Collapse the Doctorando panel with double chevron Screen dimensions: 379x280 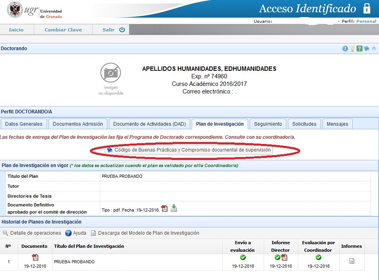click(373, 49)
